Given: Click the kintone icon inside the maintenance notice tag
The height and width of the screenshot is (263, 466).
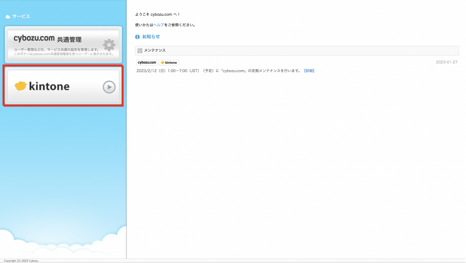Looking at the screenshot, I should (x=162, y=62).
